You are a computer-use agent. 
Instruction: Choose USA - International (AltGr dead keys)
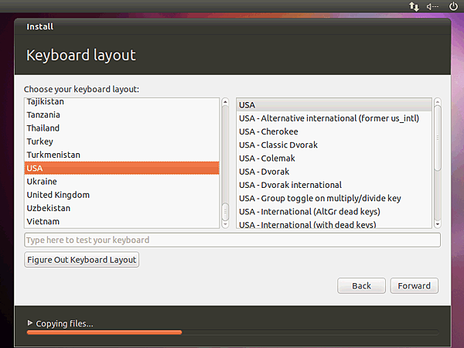pyautogui.click(x=334, y=212)
